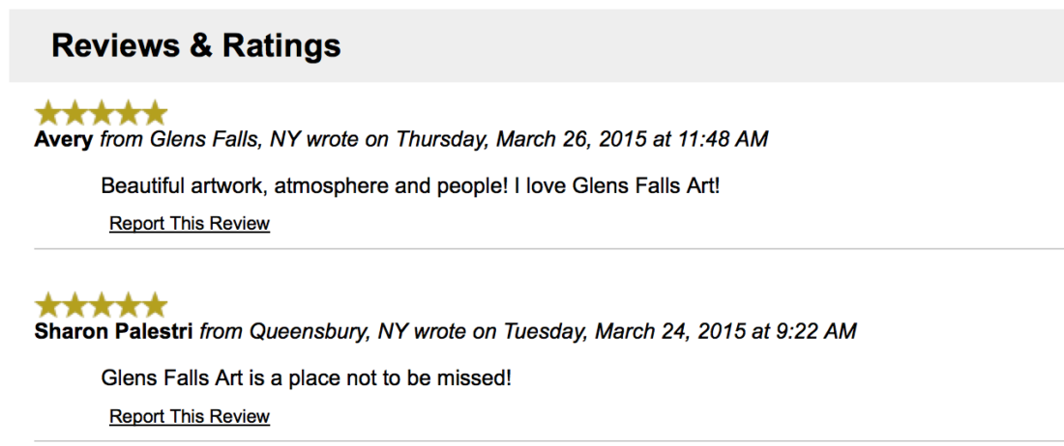The image size is (1064, 446).
Task: Select the reviewer name Sharon Palestri
Action: point(114,332)
